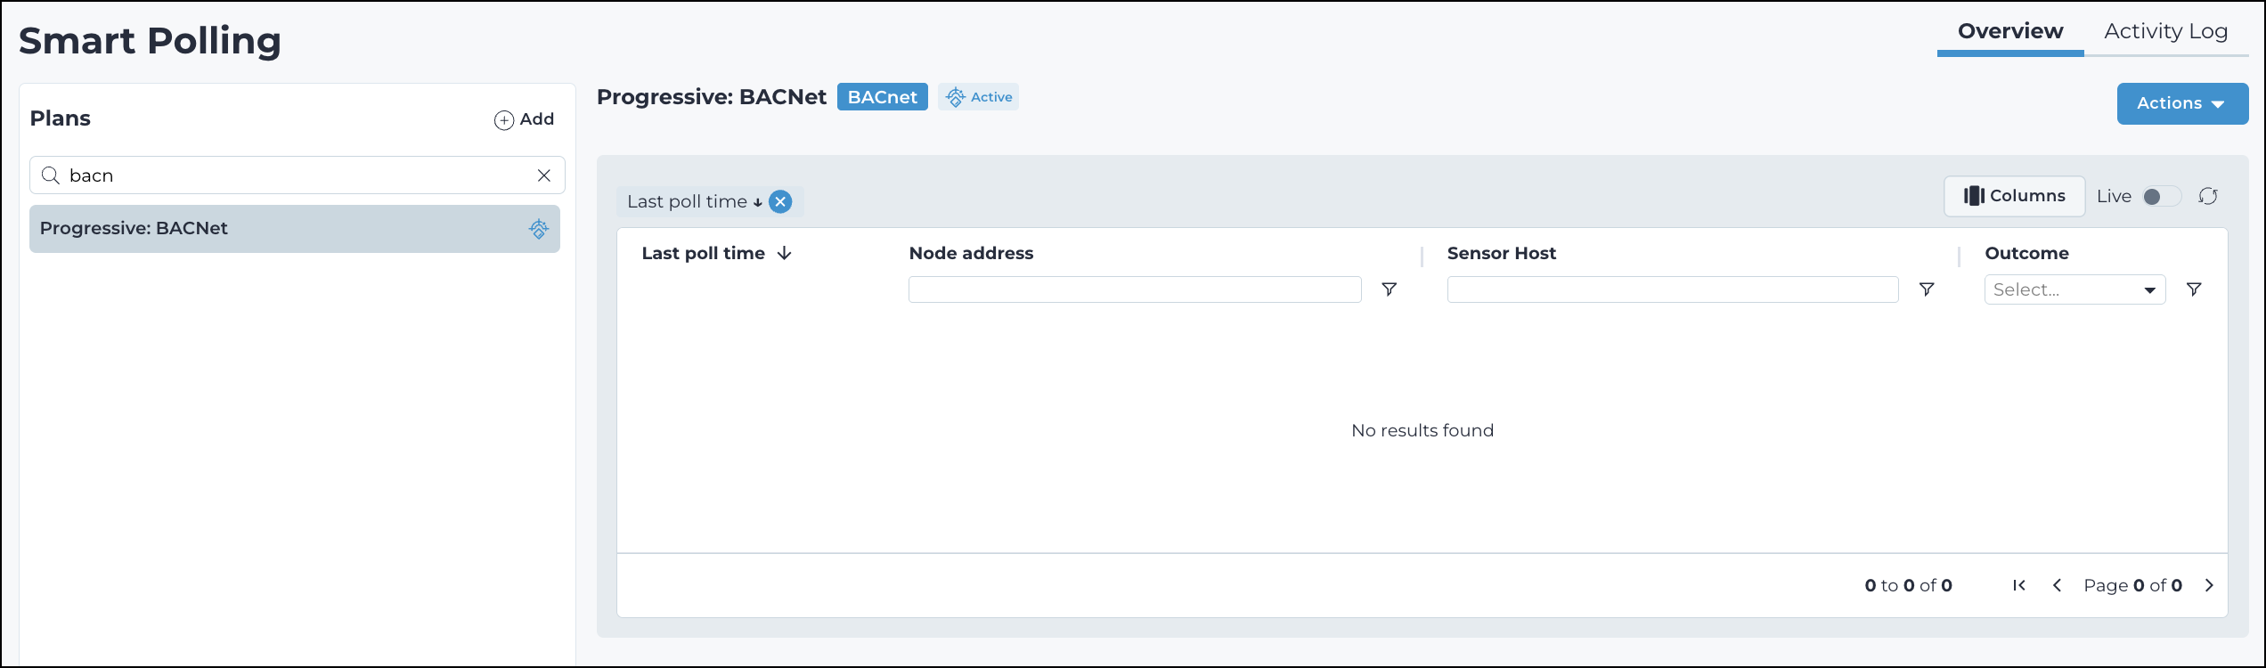
Task: Click the plan search input field
Action: [x=298, y=175]
